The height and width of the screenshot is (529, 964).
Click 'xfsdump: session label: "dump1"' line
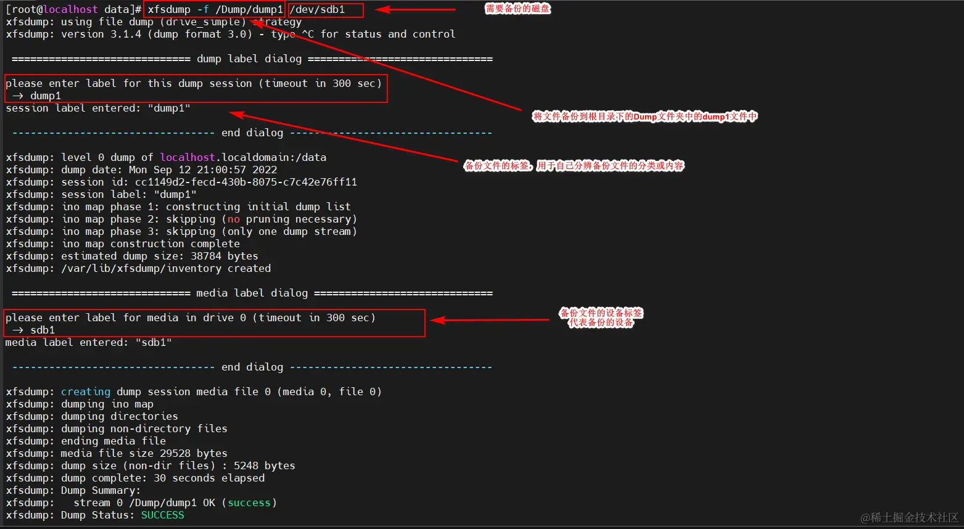[x=101, y=194]
